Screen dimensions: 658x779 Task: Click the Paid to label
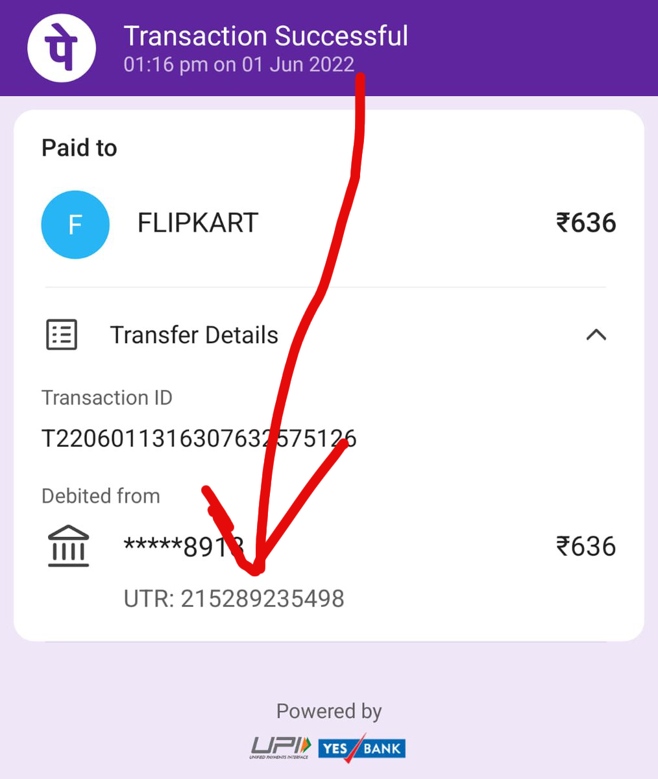click(x=79, y=148)
